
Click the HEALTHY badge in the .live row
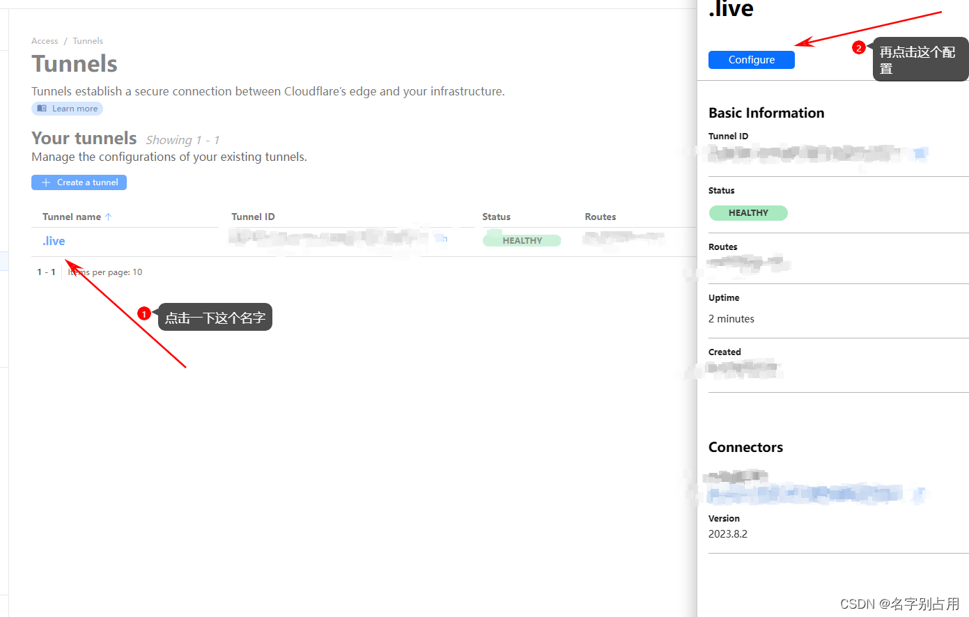(522, 240)
